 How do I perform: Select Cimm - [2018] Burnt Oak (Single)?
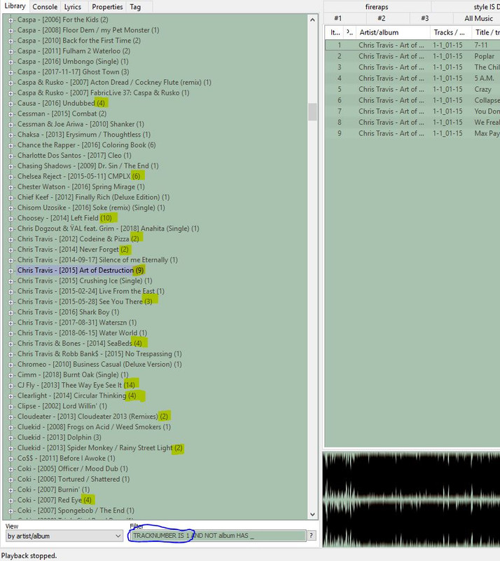(x=73, y=374)
